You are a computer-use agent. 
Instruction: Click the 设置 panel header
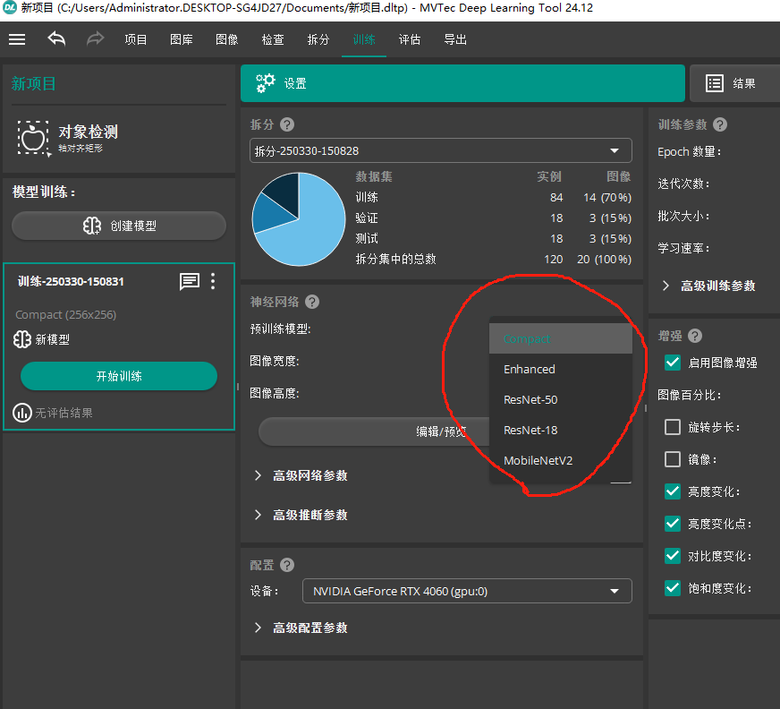tap(462, 83)
